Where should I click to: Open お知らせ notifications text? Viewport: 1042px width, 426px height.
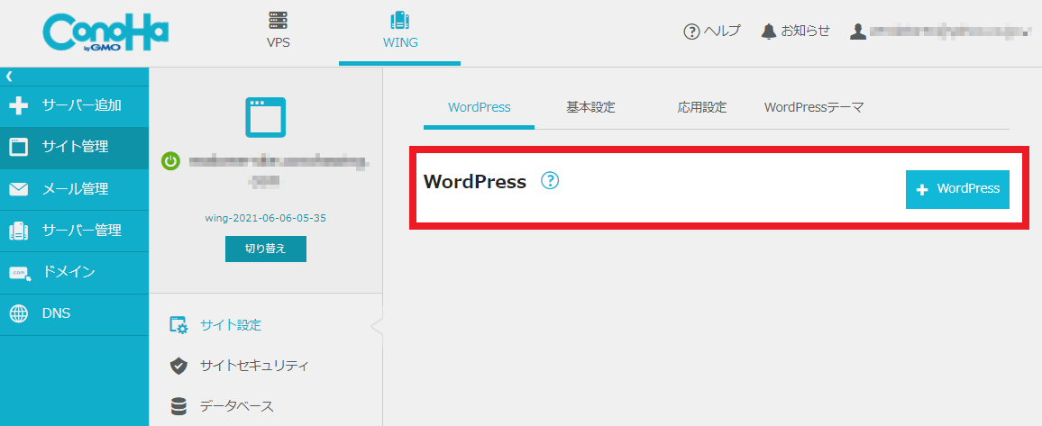pos(806,31)
